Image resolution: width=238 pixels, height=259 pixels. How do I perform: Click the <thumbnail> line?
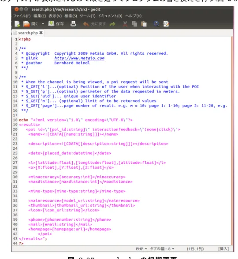pos(82,205)
